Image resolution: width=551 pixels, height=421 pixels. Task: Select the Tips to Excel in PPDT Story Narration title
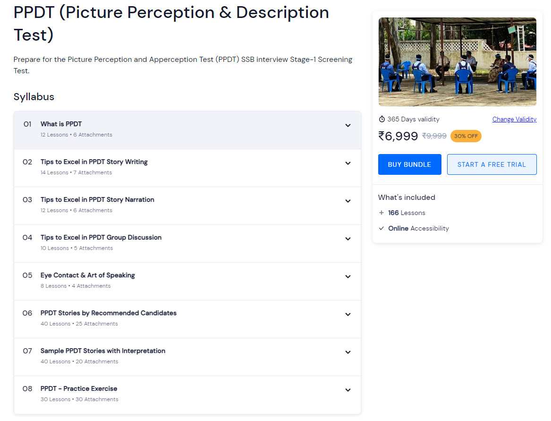coord(97,200)
